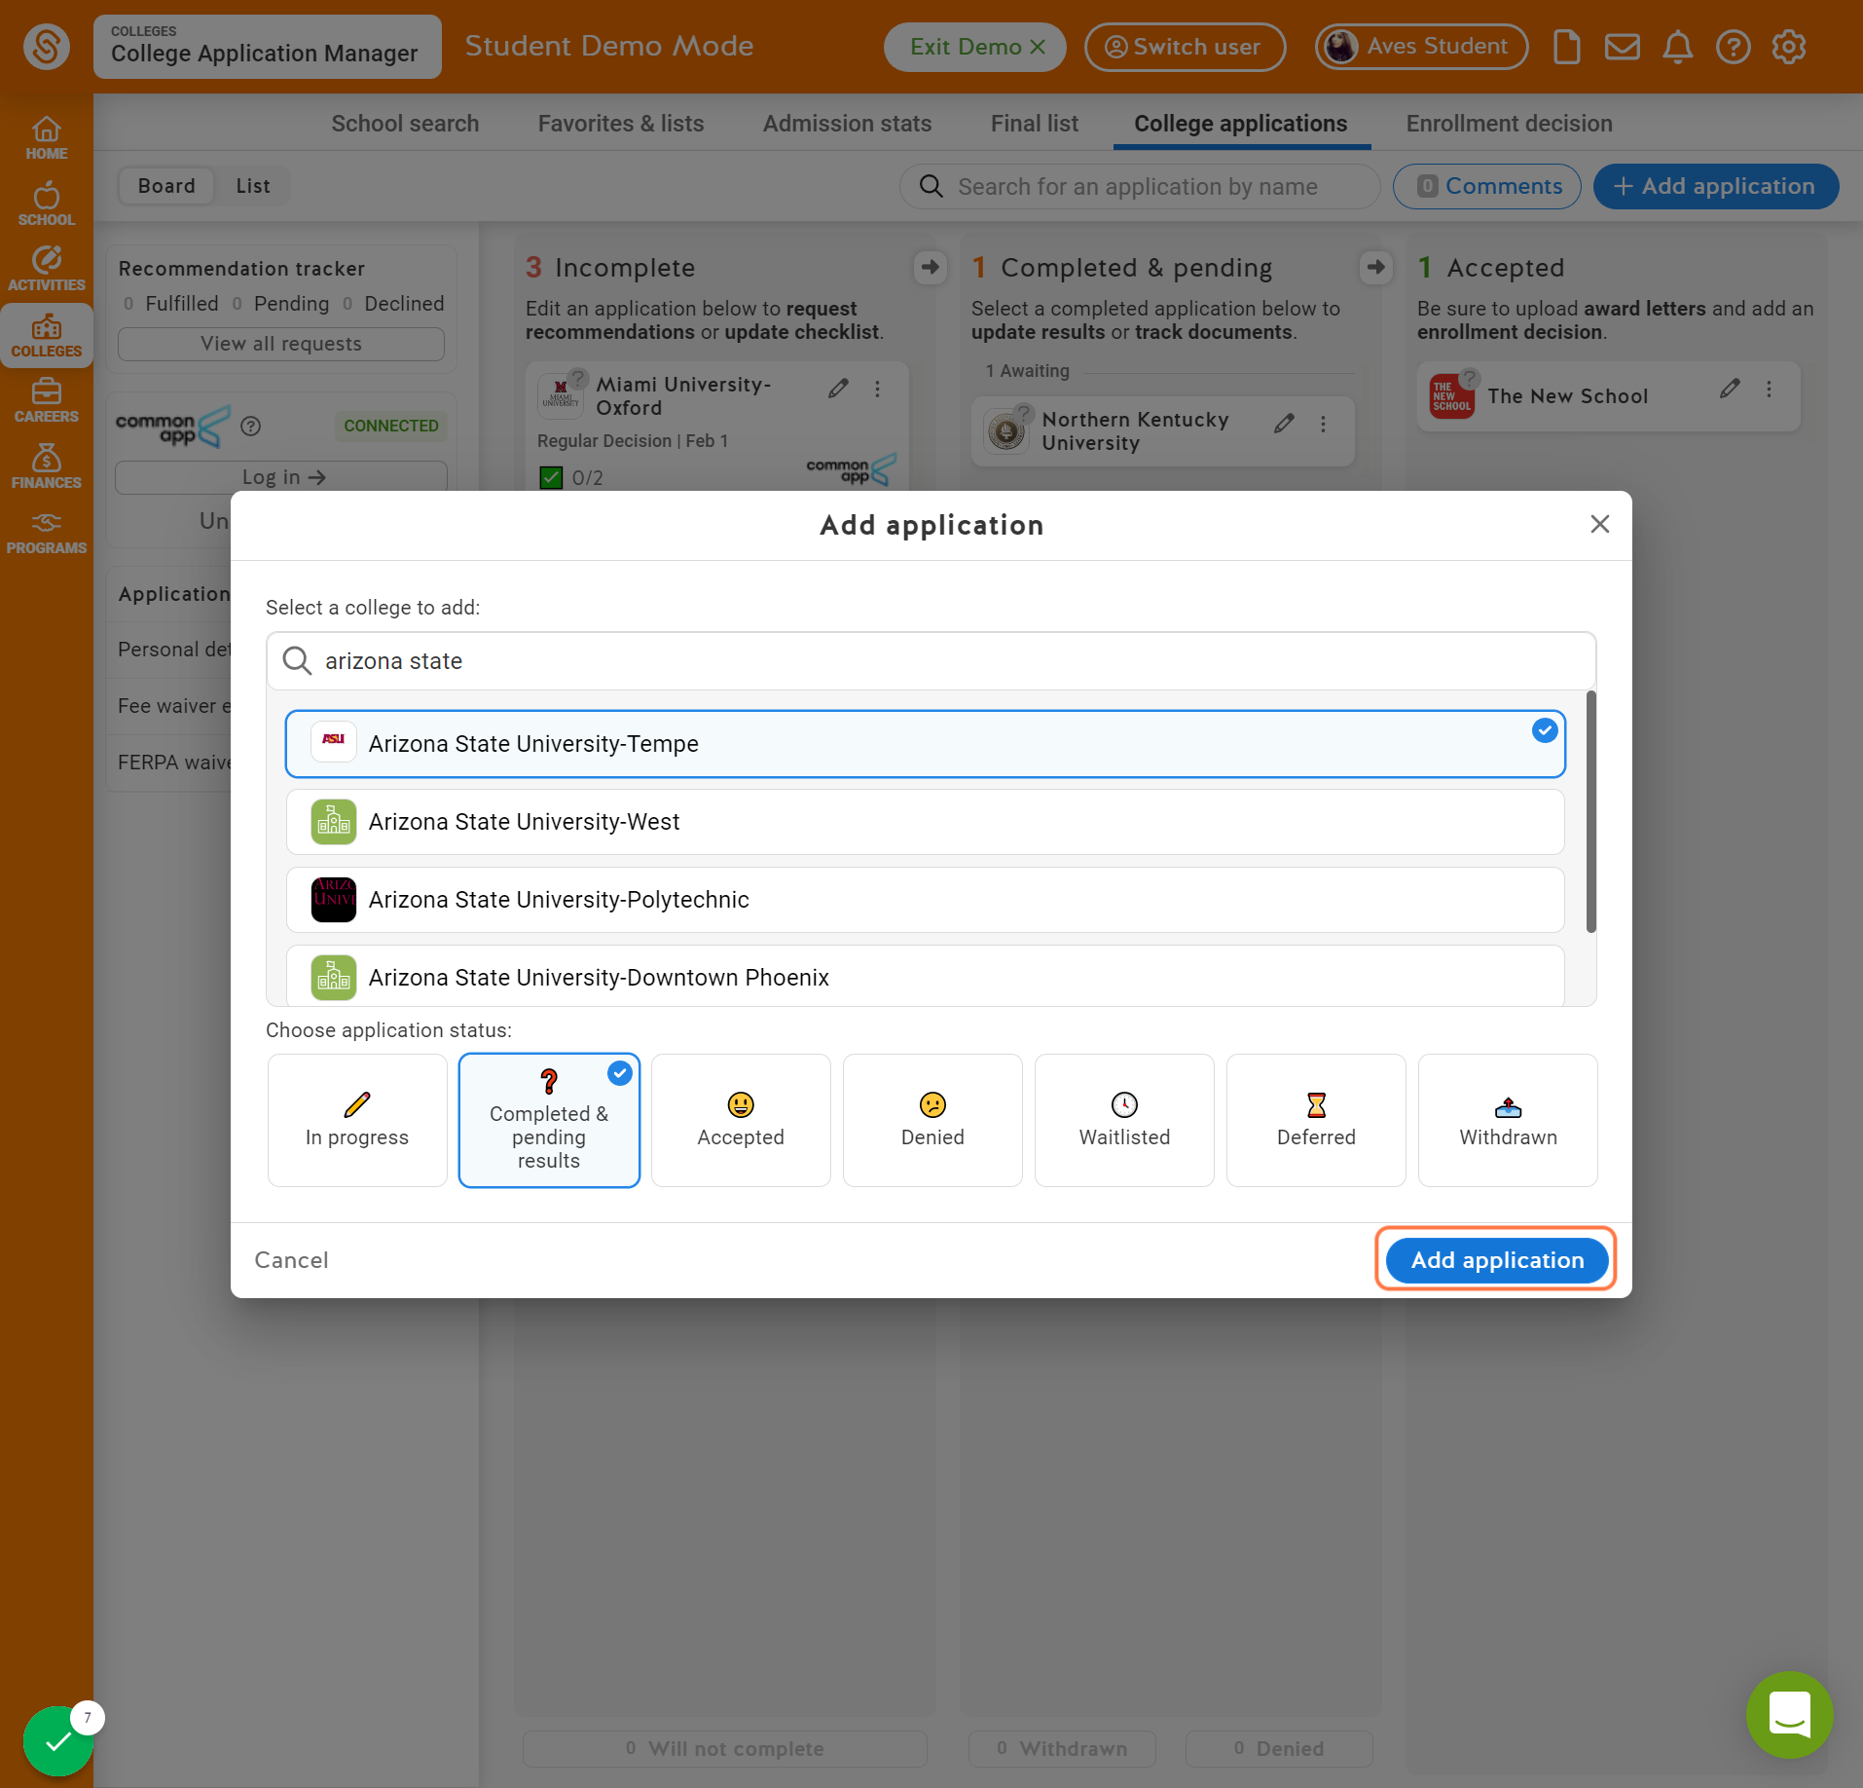Choose Arizona State University-West
Image resolution: width=1863 pixels, height=1788 pixels.
click(926, 822)
